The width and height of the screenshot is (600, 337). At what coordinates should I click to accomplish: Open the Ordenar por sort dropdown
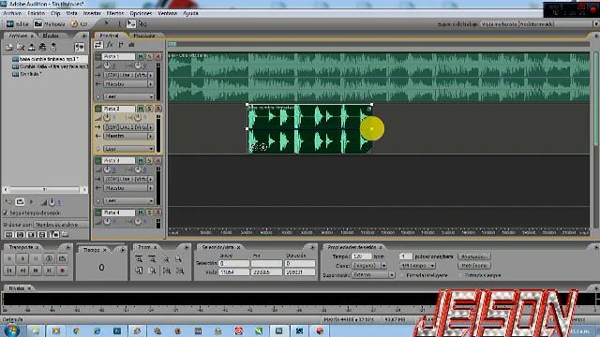coord(61,225)
